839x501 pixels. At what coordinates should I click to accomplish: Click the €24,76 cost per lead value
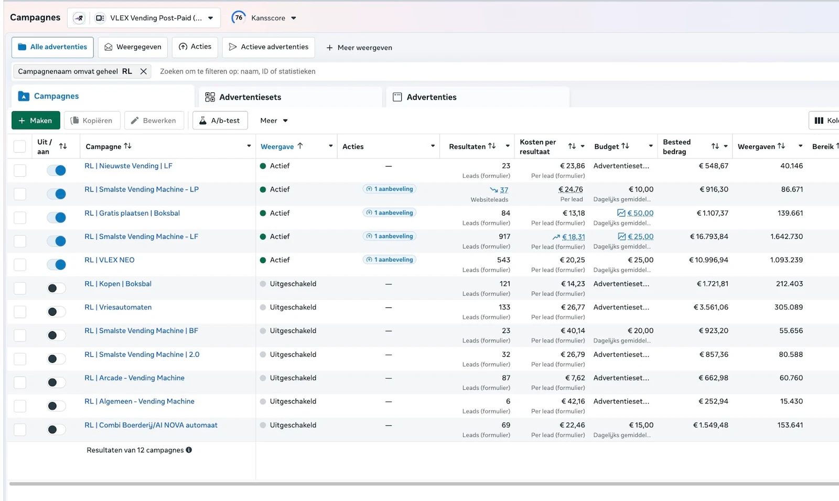571,189
